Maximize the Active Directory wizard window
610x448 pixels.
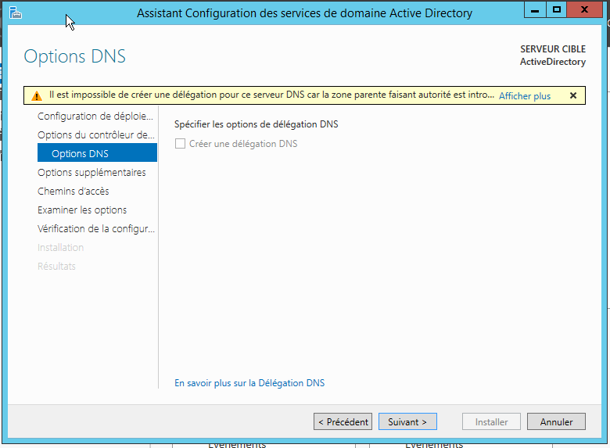pyautogui.click(x=556, y=9)
